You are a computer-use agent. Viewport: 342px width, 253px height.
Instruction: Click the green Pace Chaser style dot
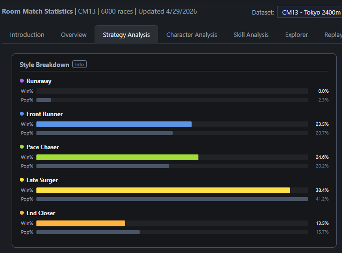22,147
